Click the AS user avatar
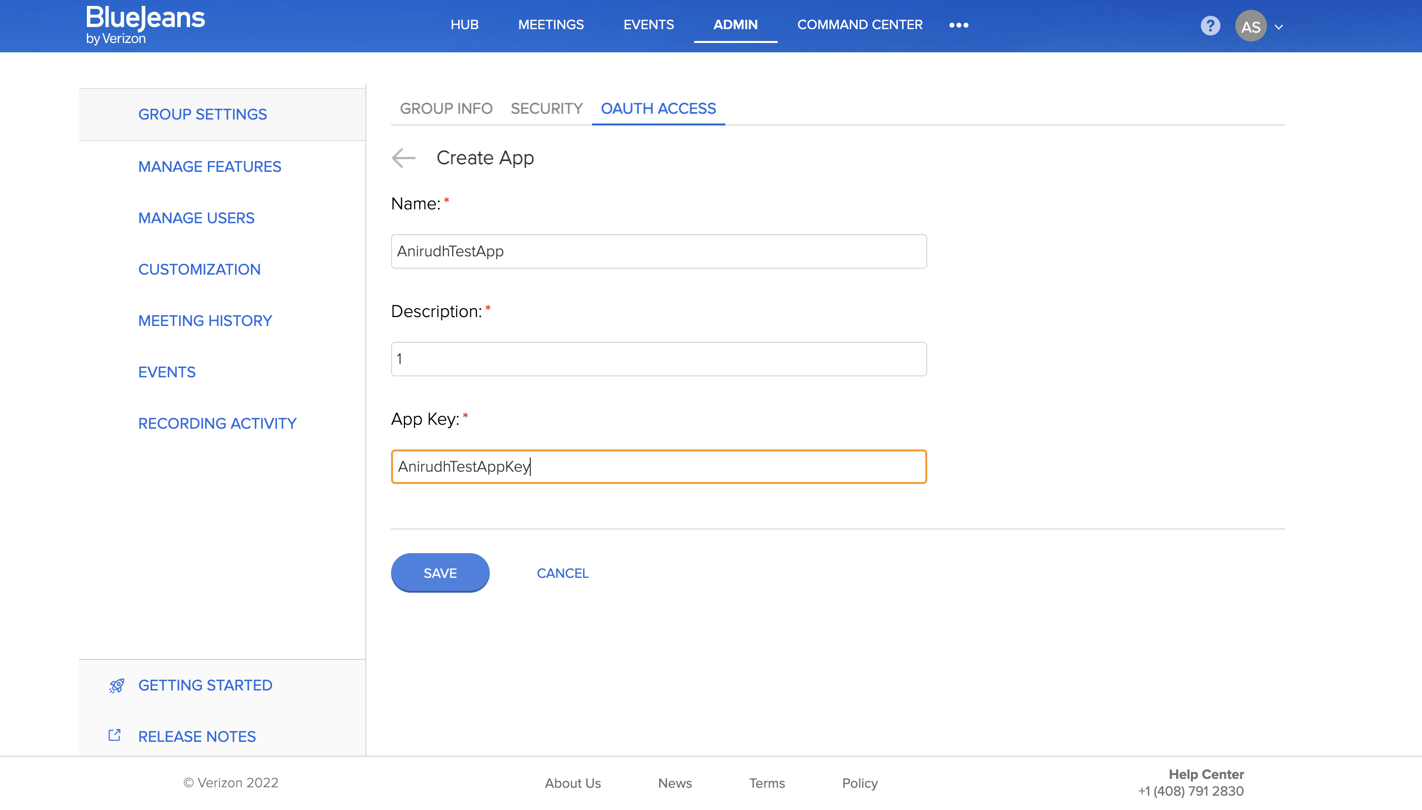The width and height of the screenshot is (1422, 810). click(x=1250, y=26)
